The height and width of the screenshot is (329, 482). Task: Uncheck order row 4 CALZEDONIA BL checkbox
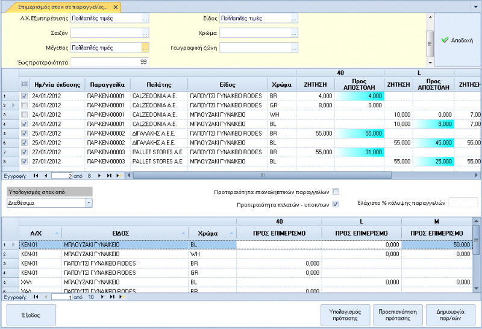[x=24, y=124]
